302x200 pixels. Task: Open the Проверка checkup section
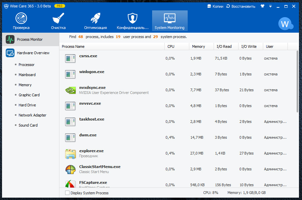click(21, 21)
